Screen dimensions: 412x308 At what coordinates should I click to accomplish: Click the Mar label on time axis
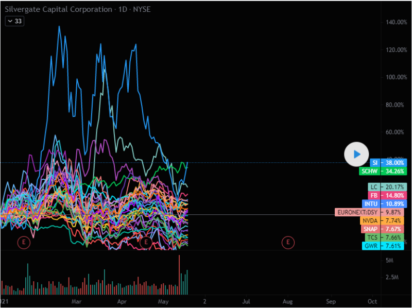tap(77, 301)
